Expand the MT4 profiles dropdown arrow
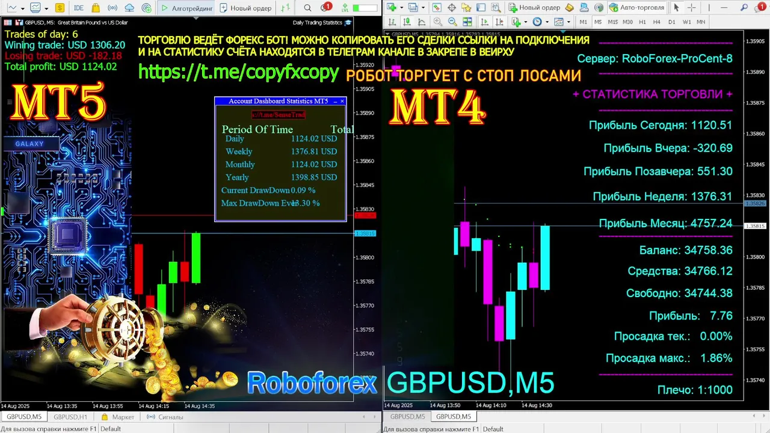 [423, 8]
